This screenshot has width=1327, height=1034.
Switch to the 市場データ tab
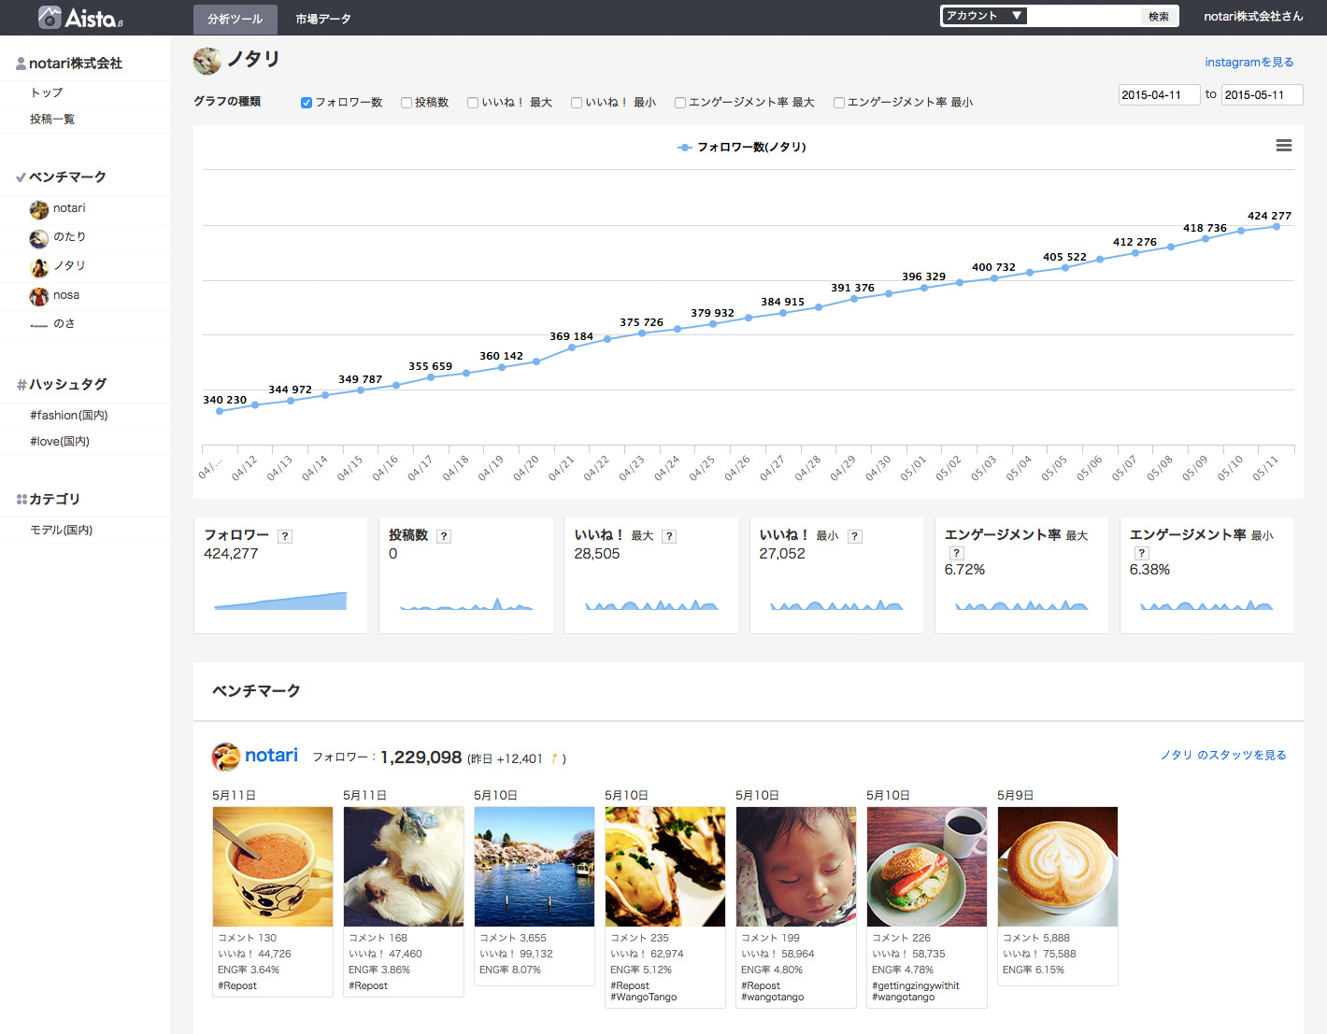323,19
